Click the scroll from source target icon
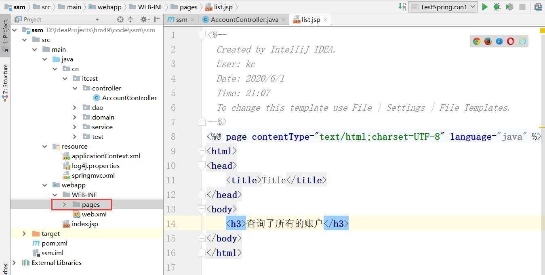 [120, 19]
